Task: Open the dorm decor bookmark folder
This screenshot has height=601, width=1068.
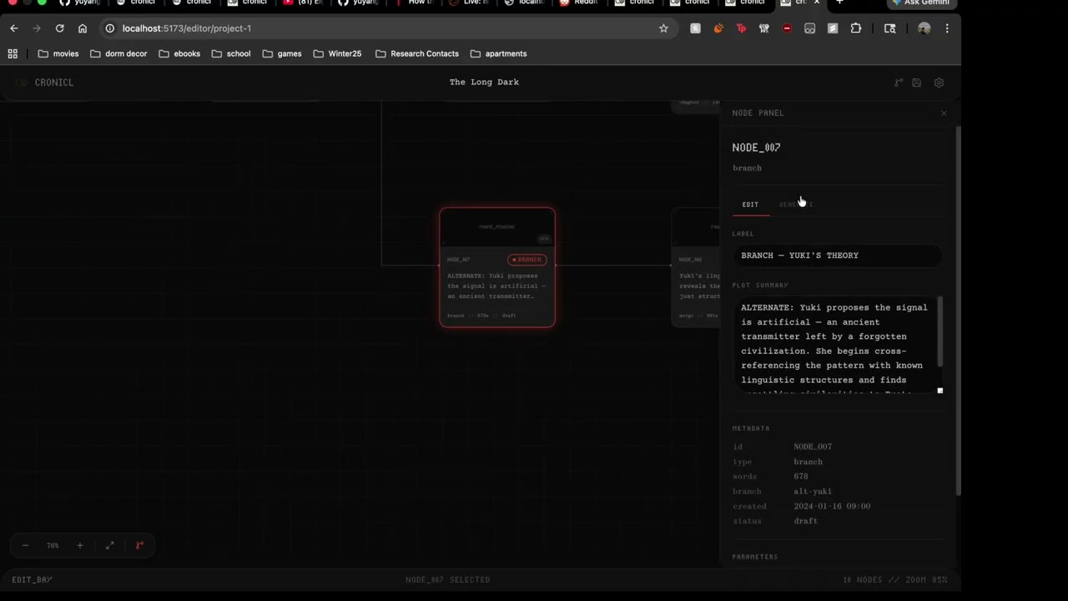Action: tap(118, 53)
